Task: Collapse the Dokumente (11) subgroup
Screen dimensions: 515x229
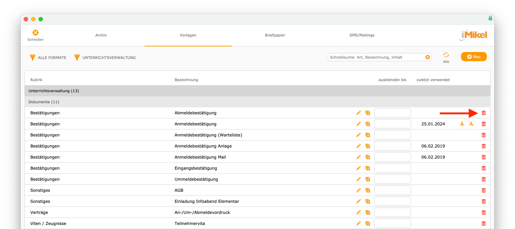Action: [257, 102]
